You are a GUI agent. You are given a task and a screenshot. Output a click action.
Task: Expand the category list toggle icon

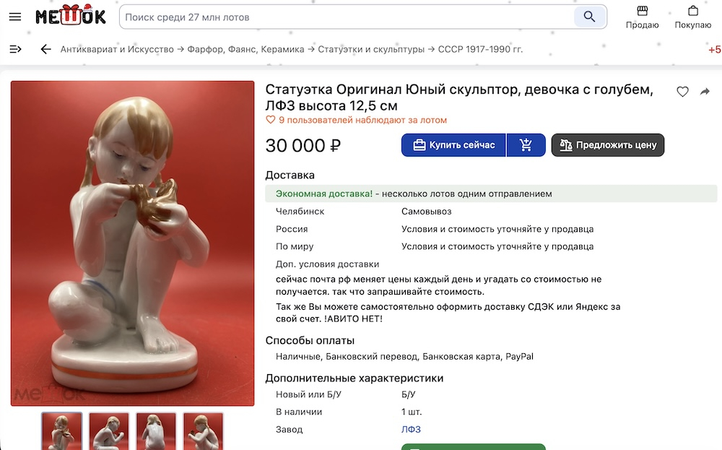coord(15,49)
